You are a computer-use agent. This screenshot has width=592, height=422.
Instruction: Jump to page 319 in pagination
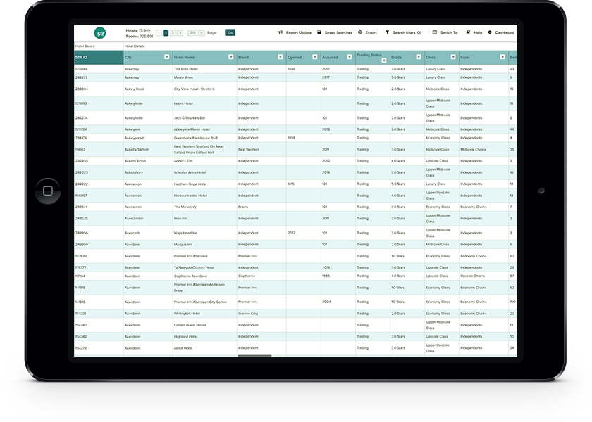(x=192, y=32)
